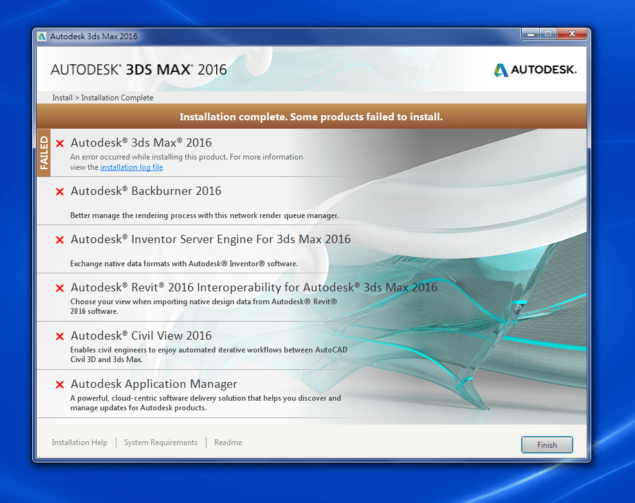This screenshot has height=503, width=635.
Task: Click the red X beside Autodesk 3ds Max 2016
Action: pos(60,143)
